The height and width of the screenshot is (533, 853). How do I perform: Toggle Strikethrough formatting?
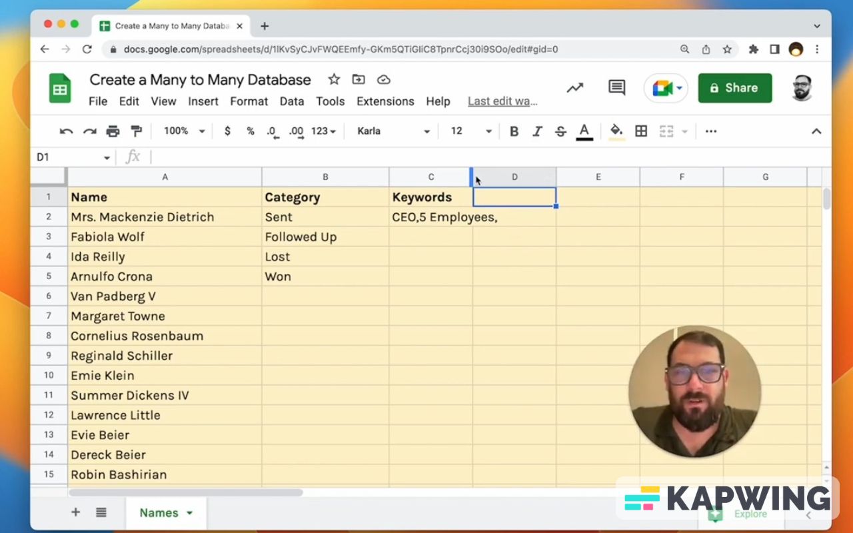(x=560, y=131)
